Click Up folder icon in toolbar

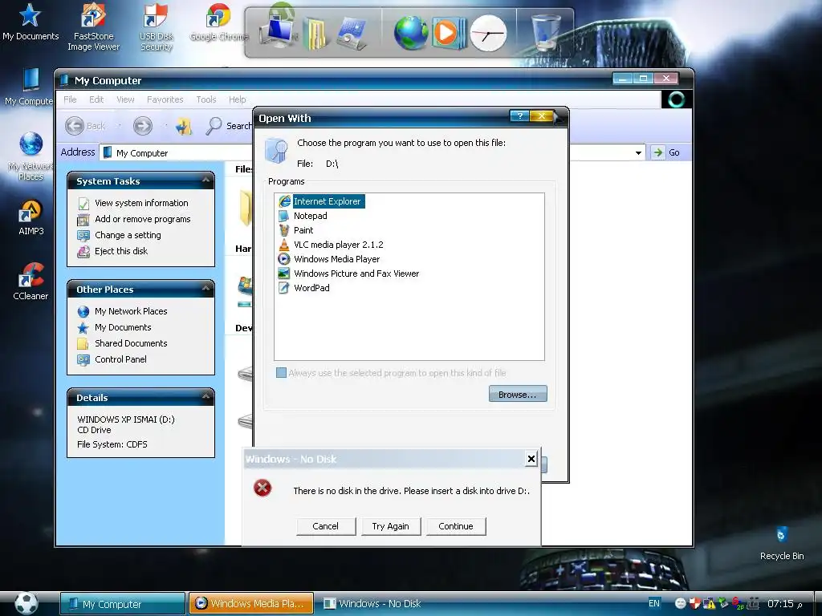(x=184, y=126)
